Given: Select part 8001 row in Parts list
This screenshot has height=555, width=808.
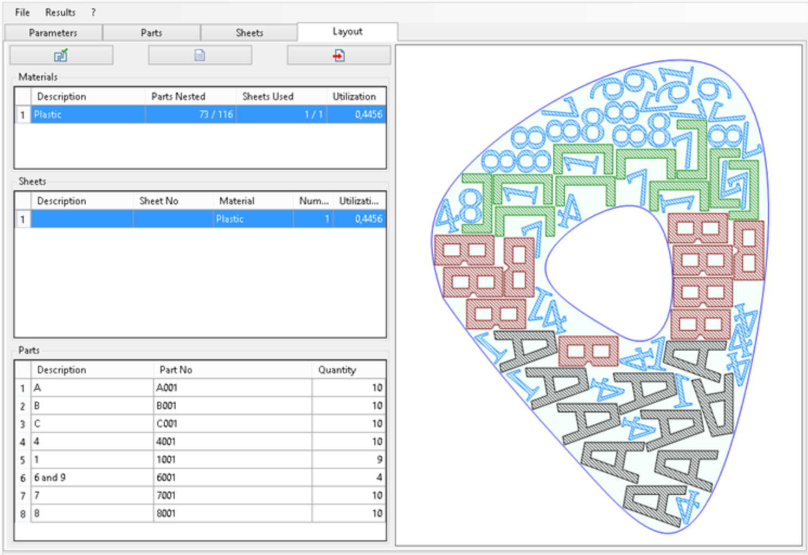Looking at the screenshot, I should pos(201,513).
